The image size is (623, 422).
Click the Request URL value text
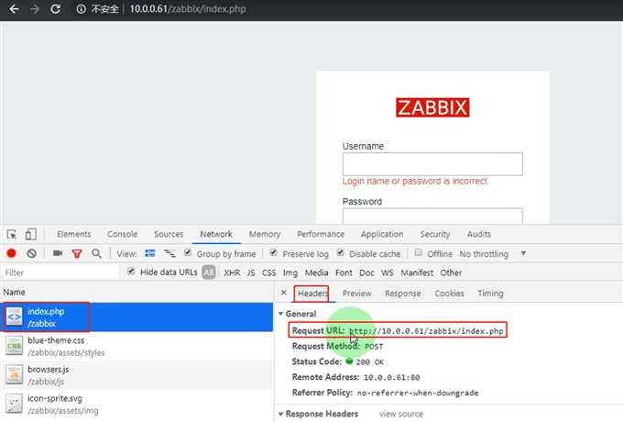[426, 331]
